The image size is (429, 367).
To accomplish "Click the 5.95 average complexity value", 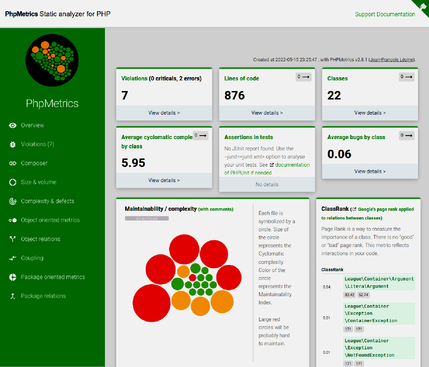I will [x=133, y=163].
